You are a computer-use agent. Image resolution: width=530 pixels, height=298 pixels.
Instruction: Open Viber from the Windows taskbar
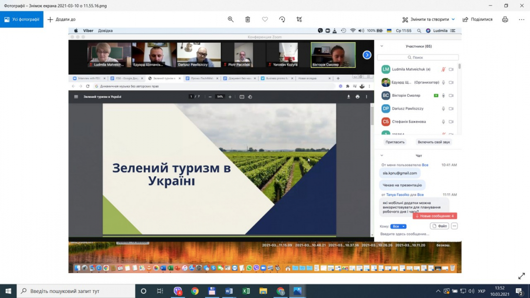click(177, 291)
